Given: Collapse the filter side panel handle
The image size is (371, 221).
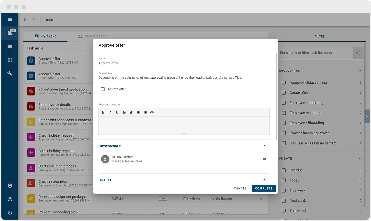Looking at the screenshot, I should pyautogui.click(x=367, y=116).
